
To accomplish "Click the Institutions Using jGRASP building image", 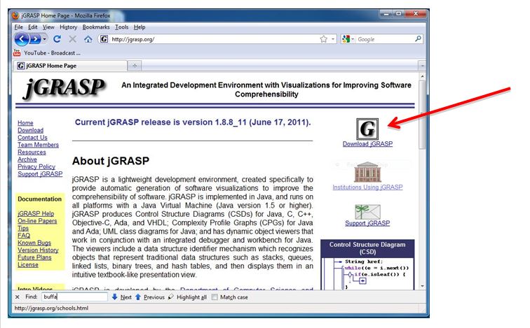I will (x=367, y=171).
